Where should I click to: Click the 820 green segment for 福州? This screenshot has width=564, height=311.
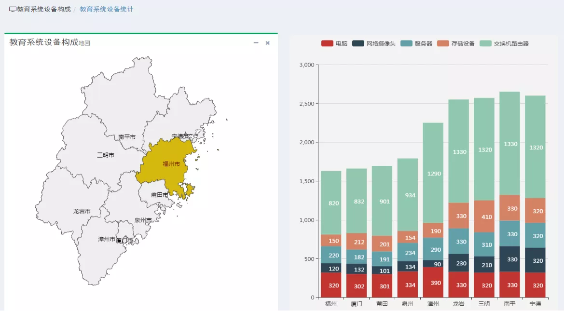(x=331, y=203)
